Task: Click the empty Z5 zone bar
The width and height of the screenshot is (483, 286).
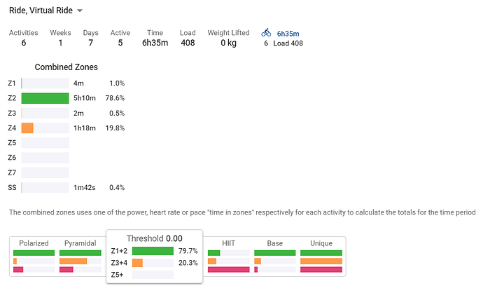Action: (45, 143)
